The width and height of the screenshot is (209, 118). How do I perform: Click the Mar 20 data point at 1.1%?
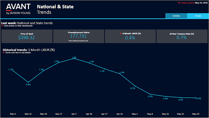(x=43, y=71)
